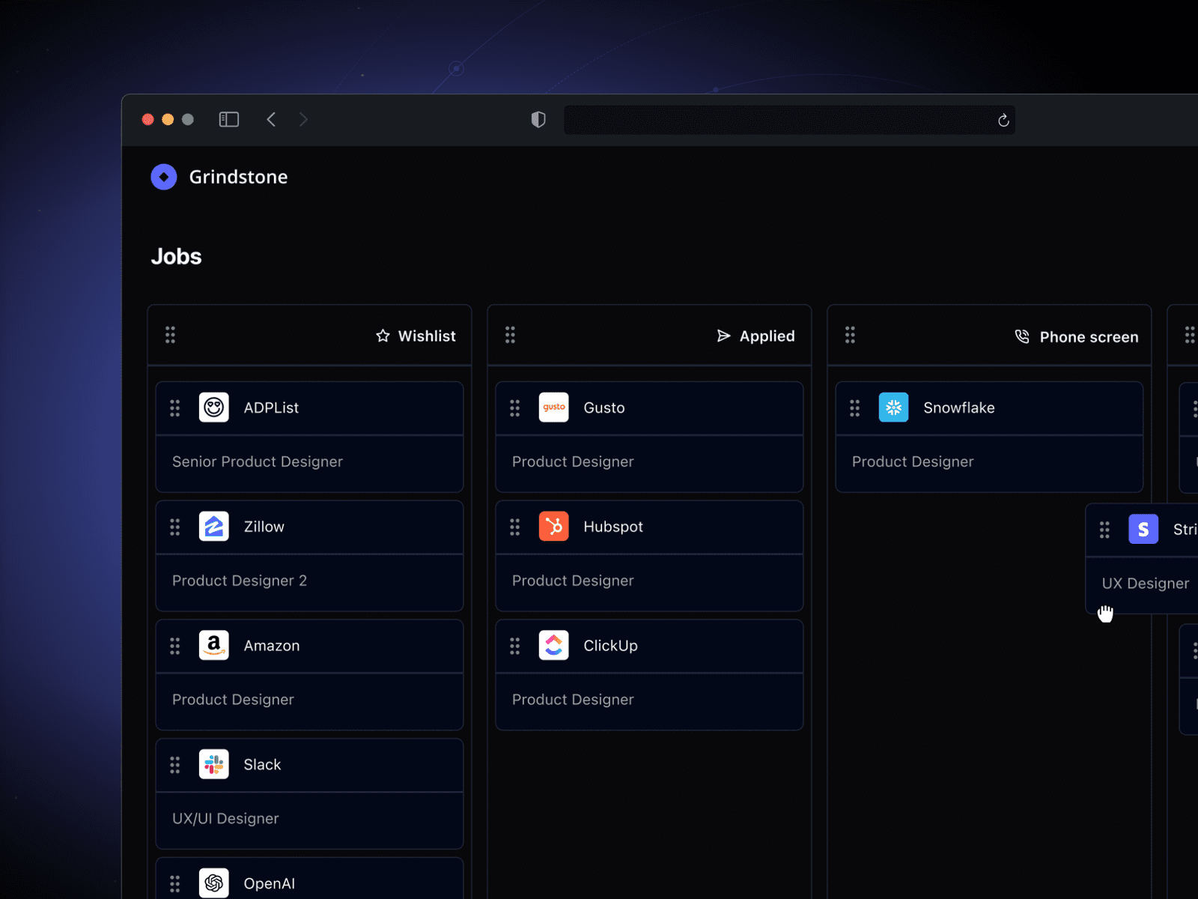Click the Zillow card drag handle
Image resolution: width=1198 pixels, height=899 pixels.
[x=175, y=527]
